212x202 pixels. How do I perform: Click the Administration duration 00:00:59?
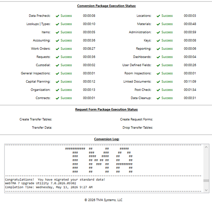190,32
